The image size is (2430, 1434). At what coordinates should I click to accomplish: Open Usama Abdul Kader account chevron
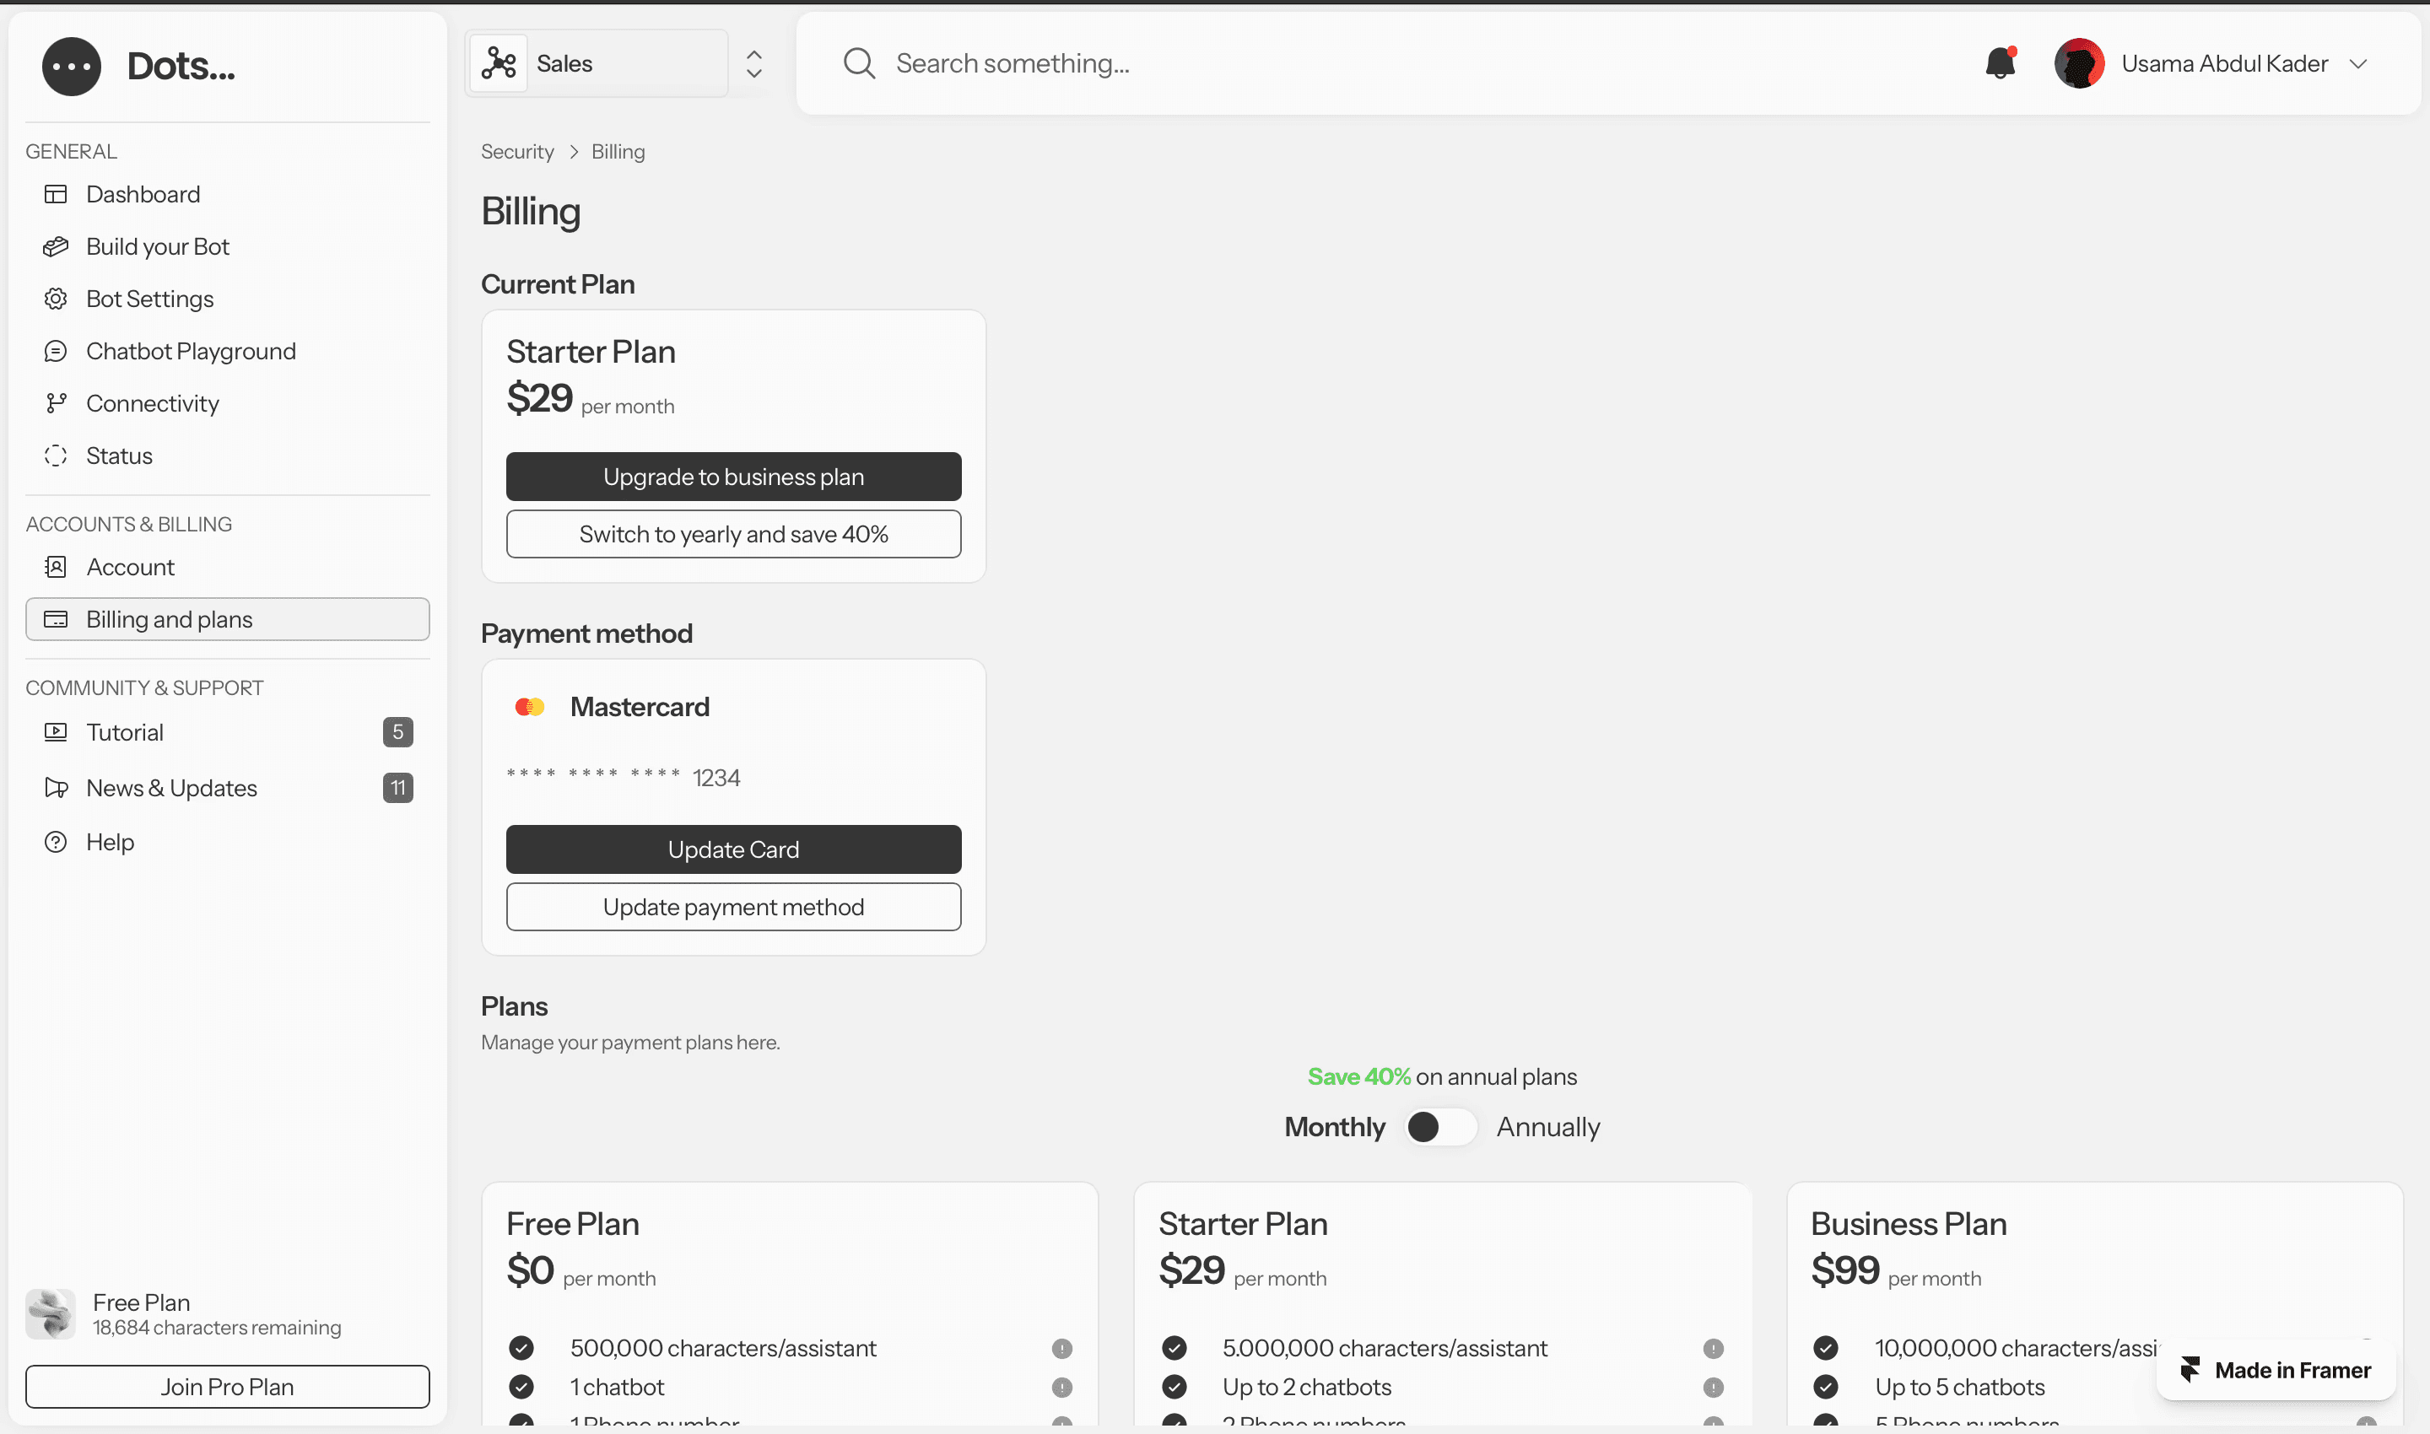[2357, 64]
